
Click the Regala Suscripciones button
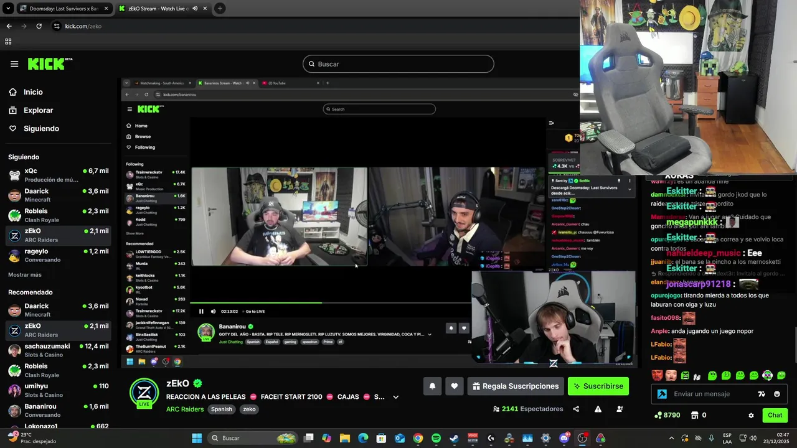pyautogui.click(x=516, y=386)
